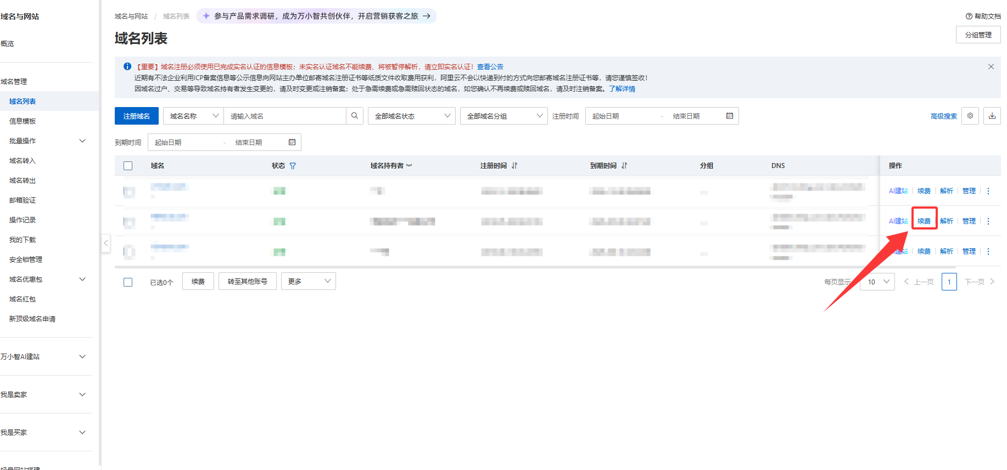Screen dimensions: 1007x470
Task: Select 域名转入 in the sidebar menu
Action: [23, 161]
